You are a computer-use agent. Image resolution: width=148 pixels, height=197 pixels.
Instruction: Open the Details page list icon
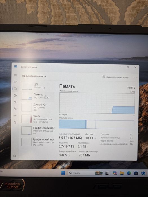pyautogui.click(x=15, y=115)
